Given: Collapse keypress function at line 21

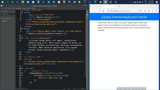Looking at the screenshot, I should pyautogui.click(x=22, y=75).
